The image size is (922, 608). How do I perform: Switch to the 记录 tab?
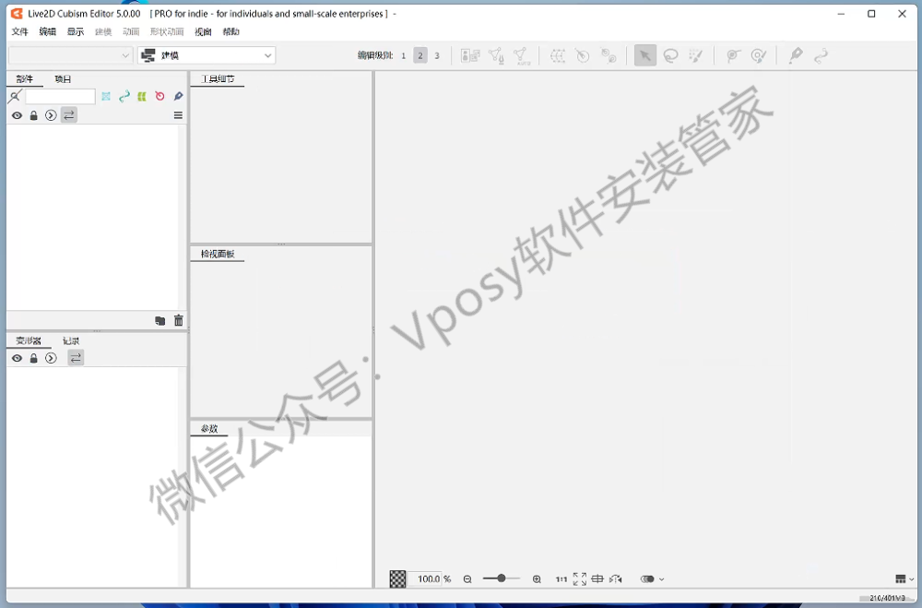(71, 340)
